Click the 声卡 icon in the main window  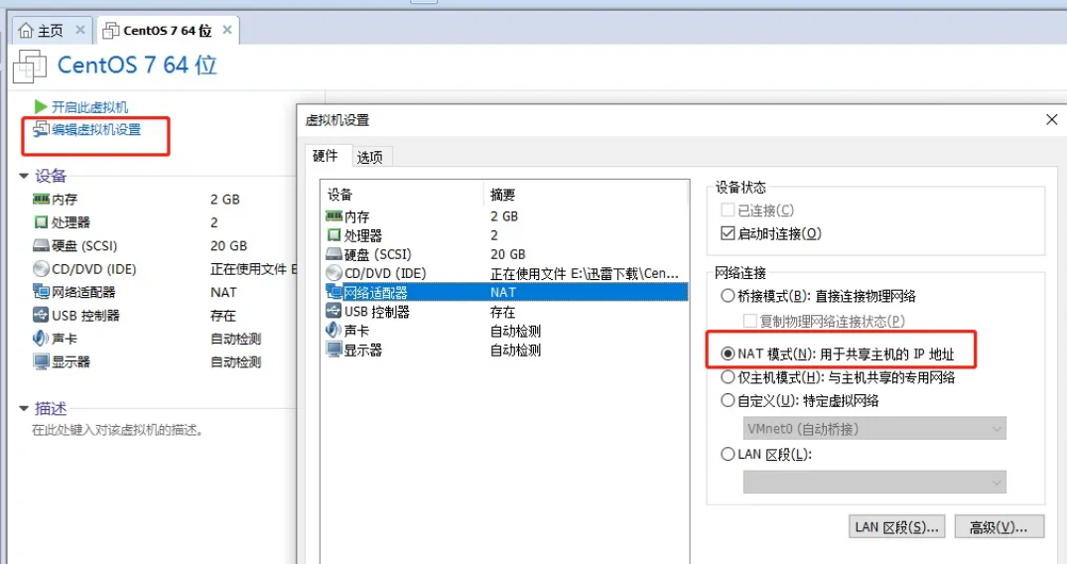pyautogui.click(x=41, y=338)
